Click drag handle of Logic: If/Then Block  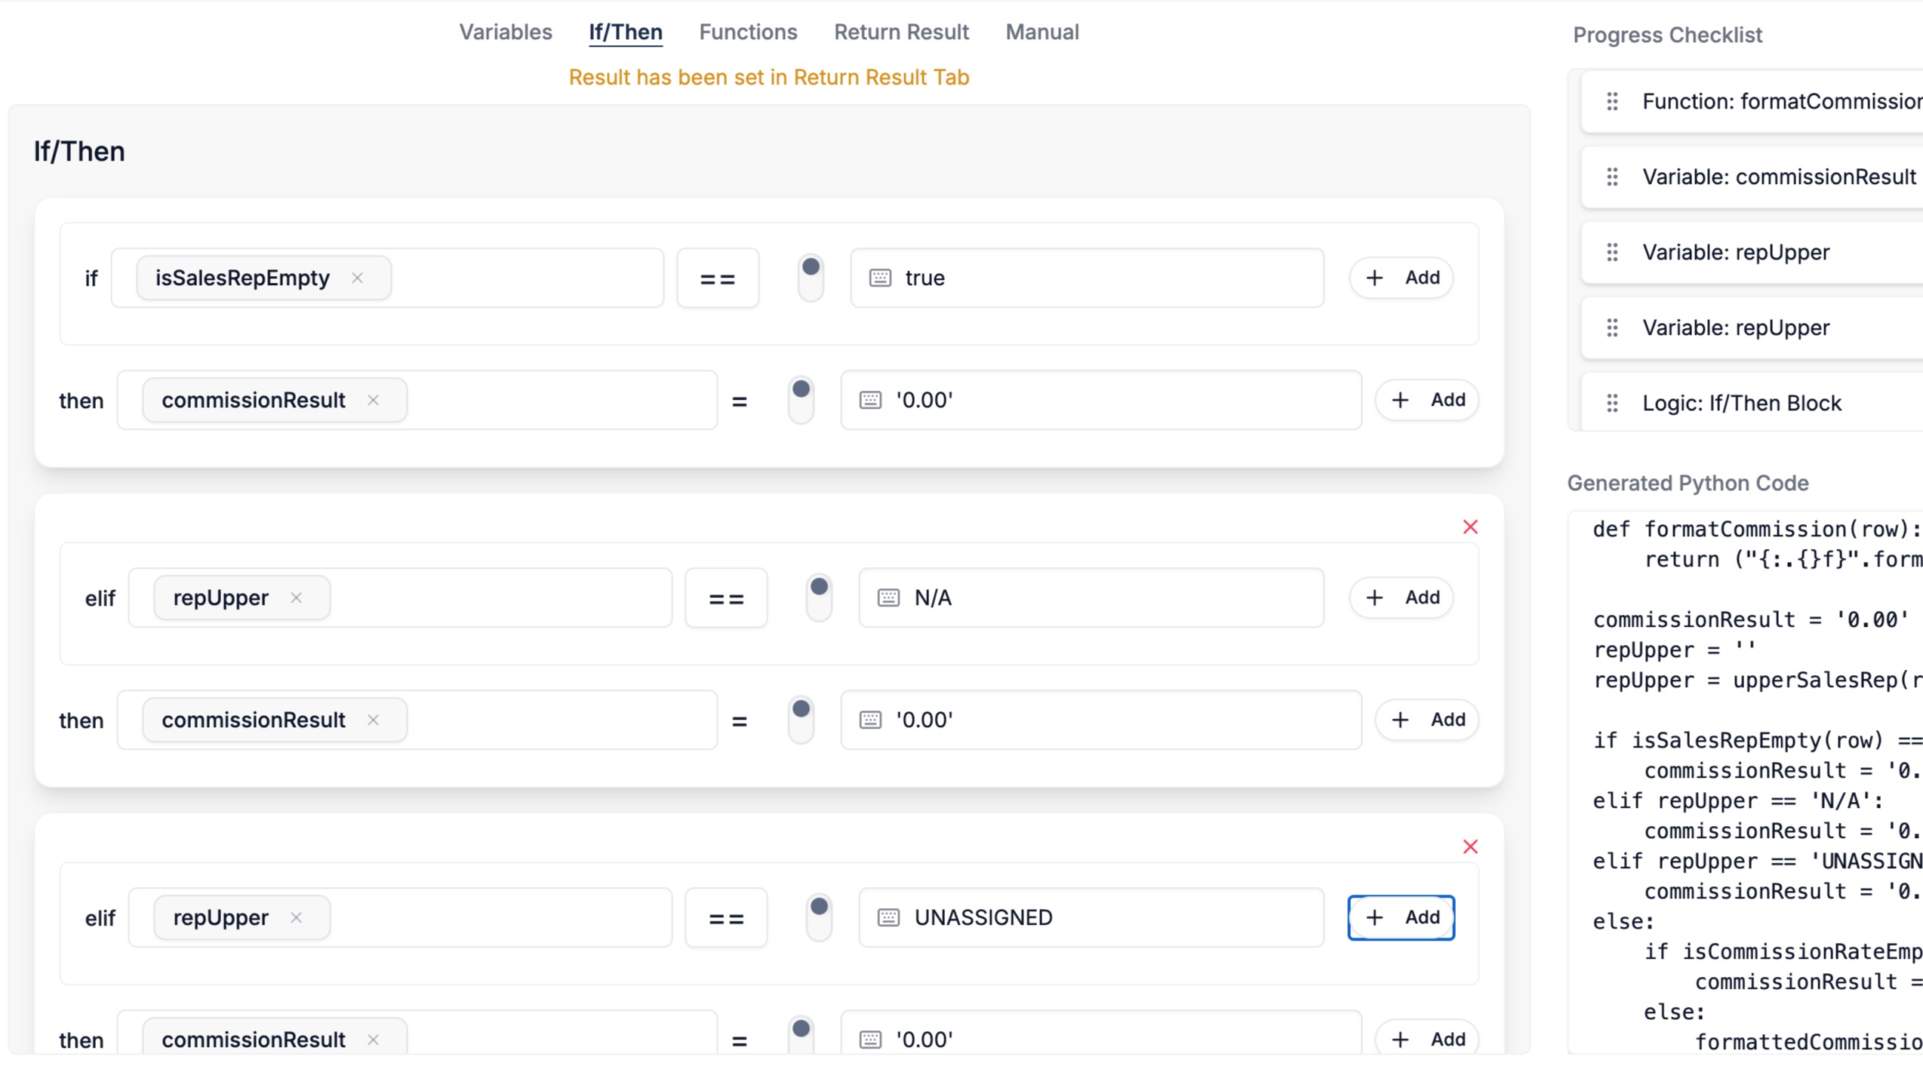[1611, 403]
